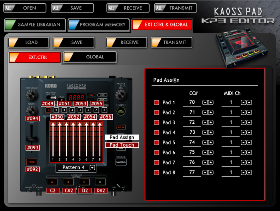This screenshot has height=211, width=280.
Task: Click the TAP/RANGE round button
Action: point(121,111)
